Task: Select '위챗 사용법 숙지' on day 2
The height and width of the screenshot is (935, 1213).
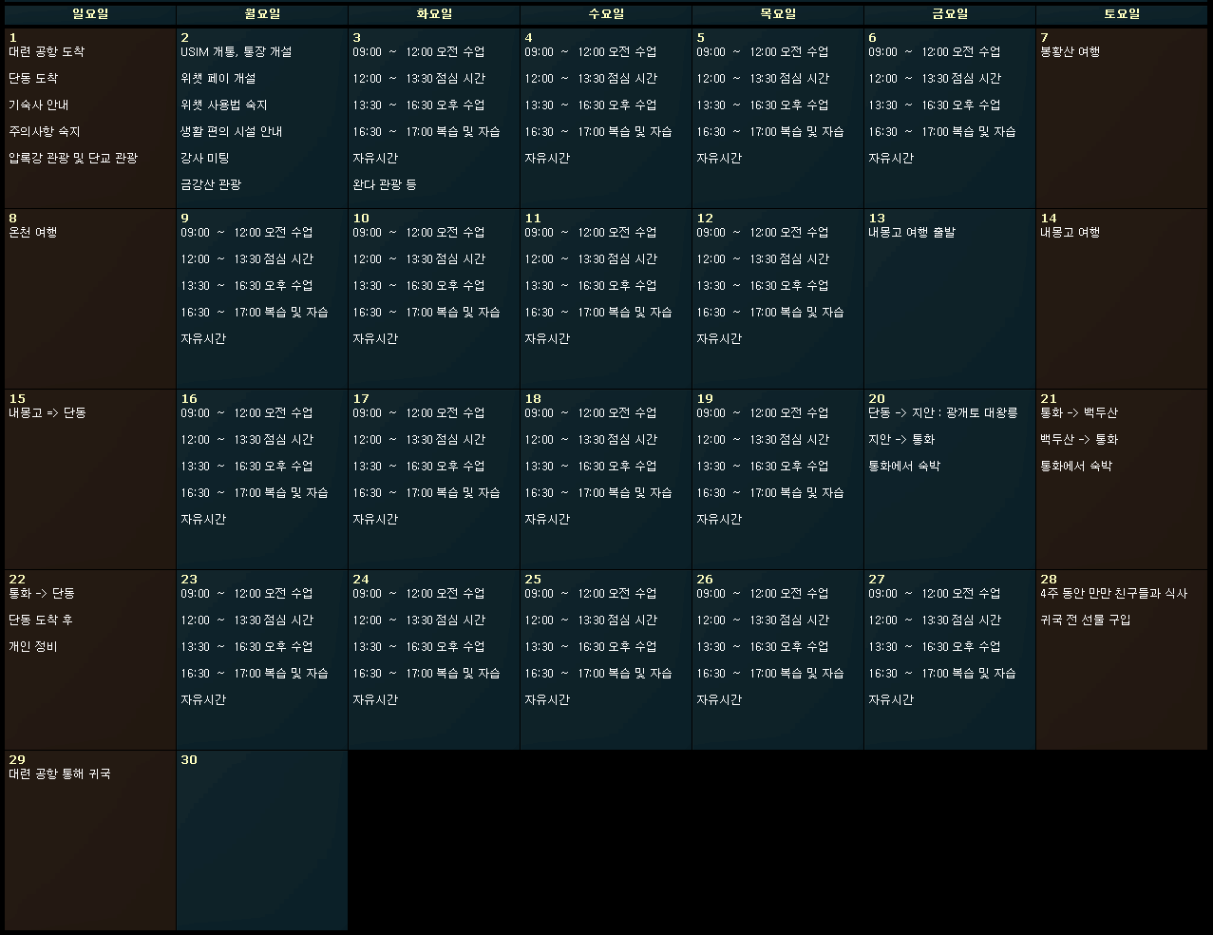Action: 224,105
